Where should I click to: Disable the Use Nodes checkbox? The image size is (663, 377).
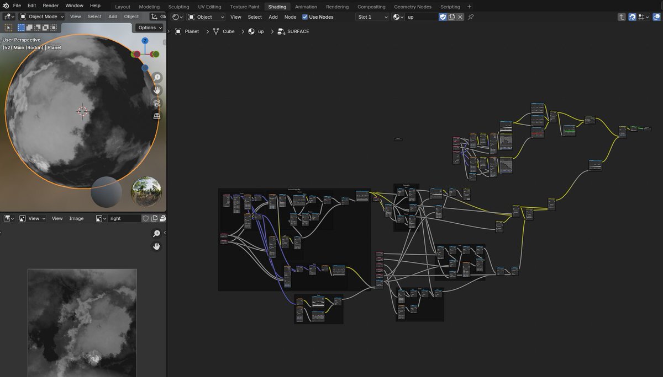click(x=304, y=17)
